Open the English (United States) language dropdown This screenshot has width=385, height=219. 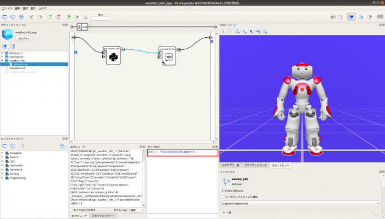click(x=301, y=203)
